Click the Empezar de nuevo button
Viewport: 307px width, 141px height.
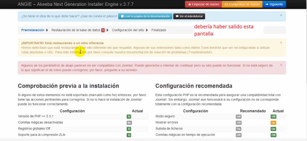click(203, 4)
